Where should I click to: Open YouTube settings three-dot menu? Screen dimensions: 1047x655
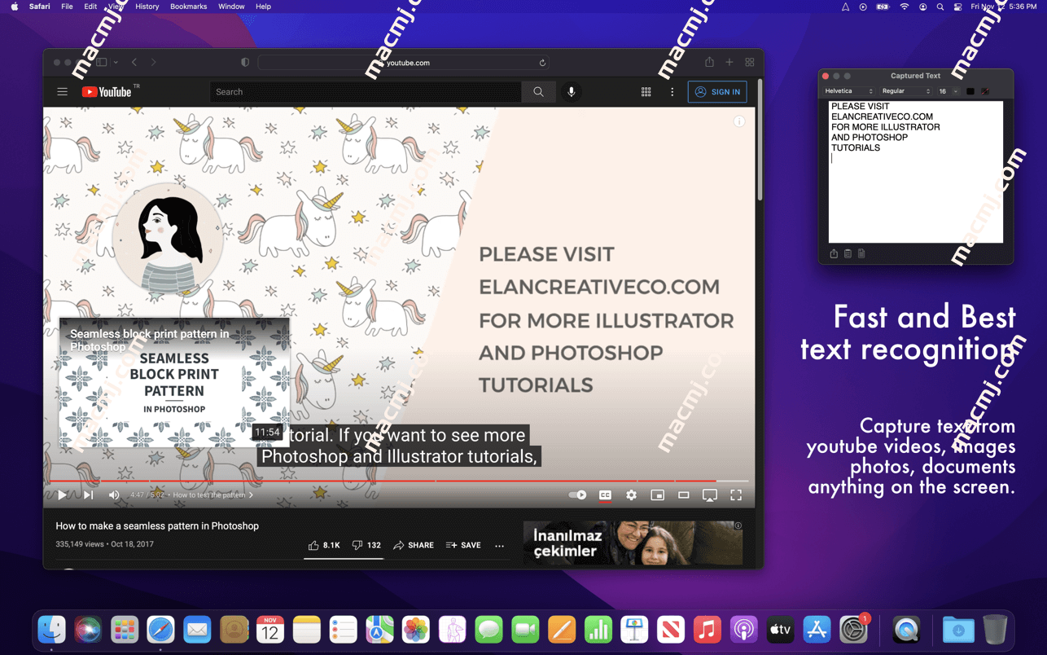pos(672,92)
